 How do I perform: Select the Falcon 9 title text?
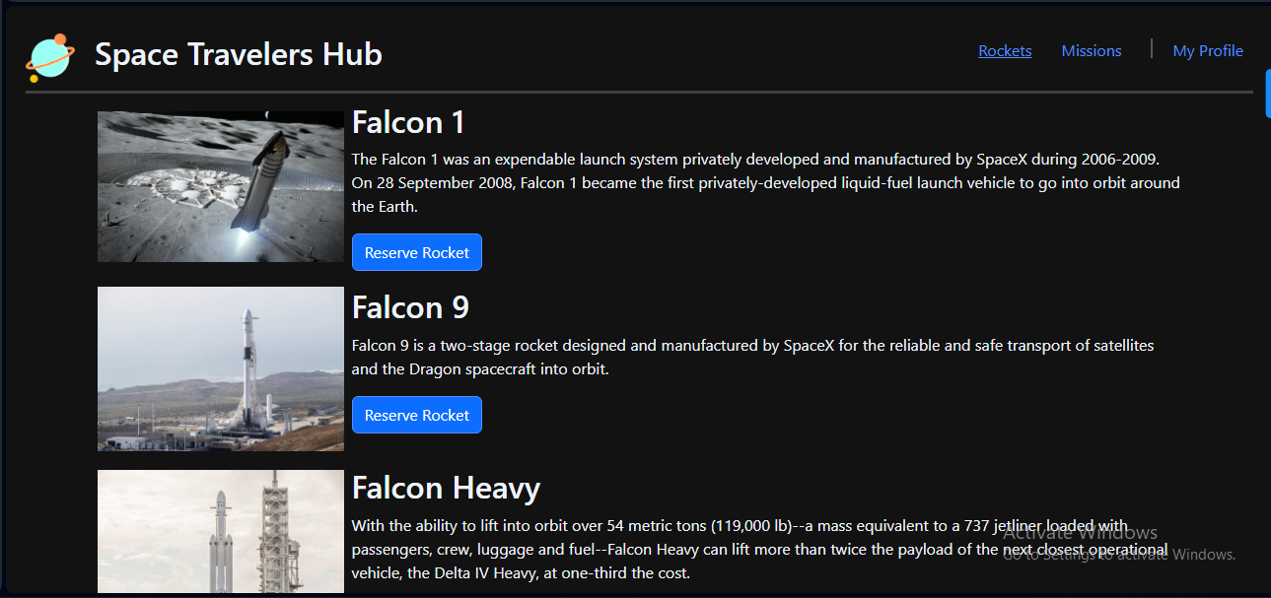(410, 307)
